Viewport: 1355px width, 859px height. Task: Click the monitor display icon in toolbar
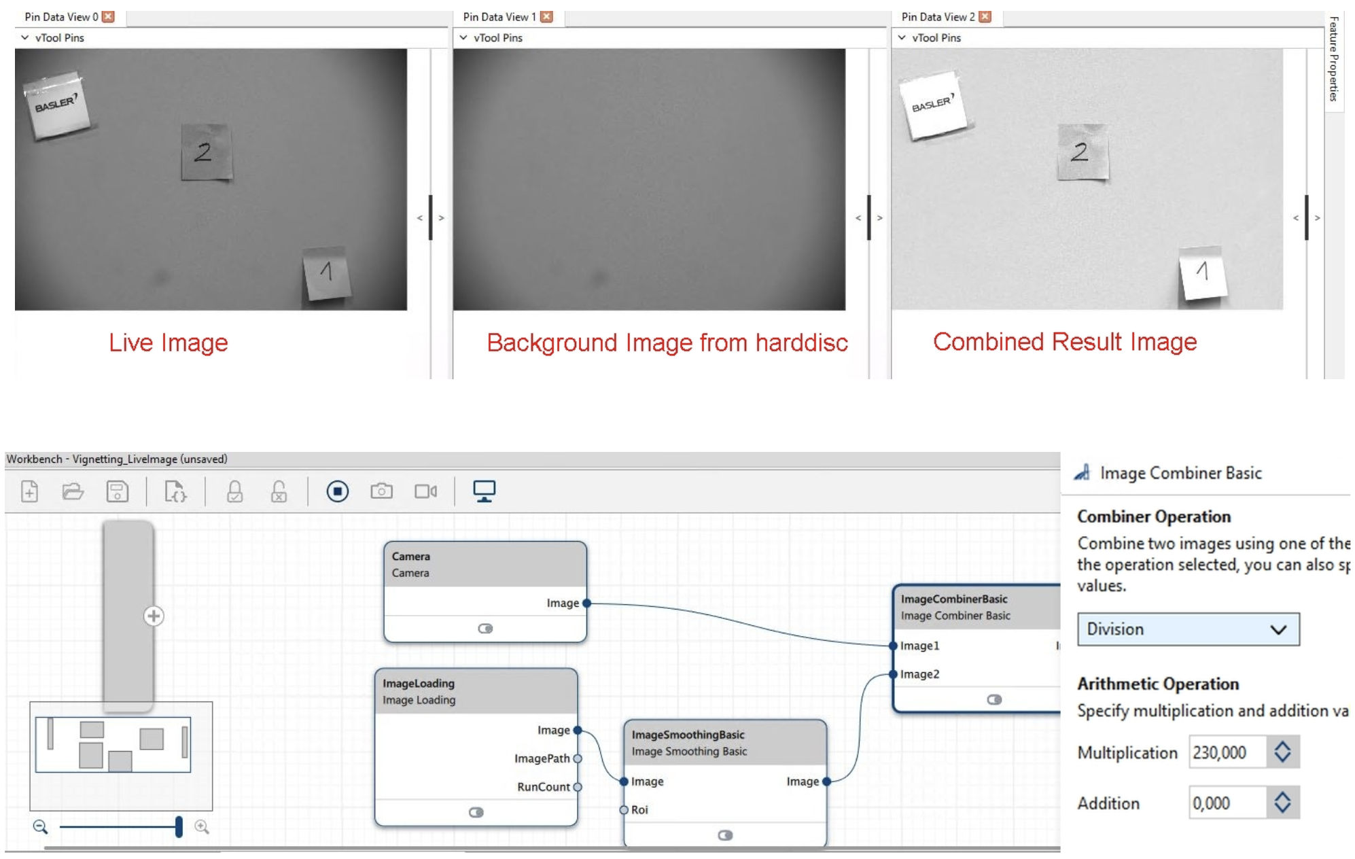coord(485,491)
